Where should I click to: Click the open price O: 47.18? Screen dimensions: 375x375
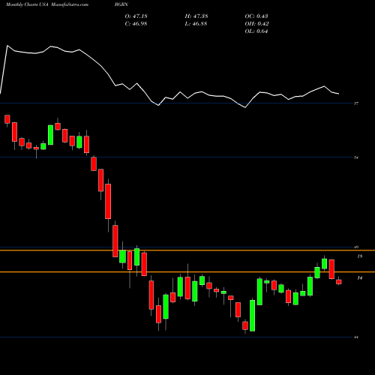pos(136,16)
